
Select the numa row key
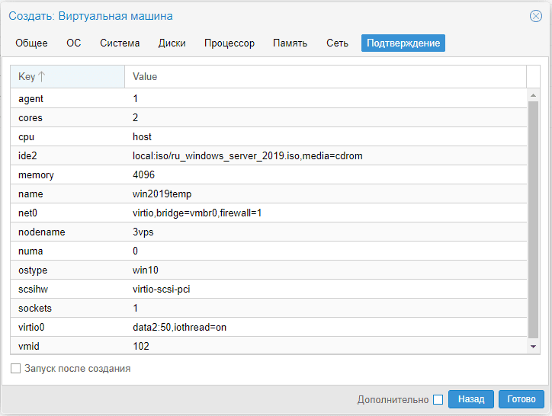pos(30,251)
